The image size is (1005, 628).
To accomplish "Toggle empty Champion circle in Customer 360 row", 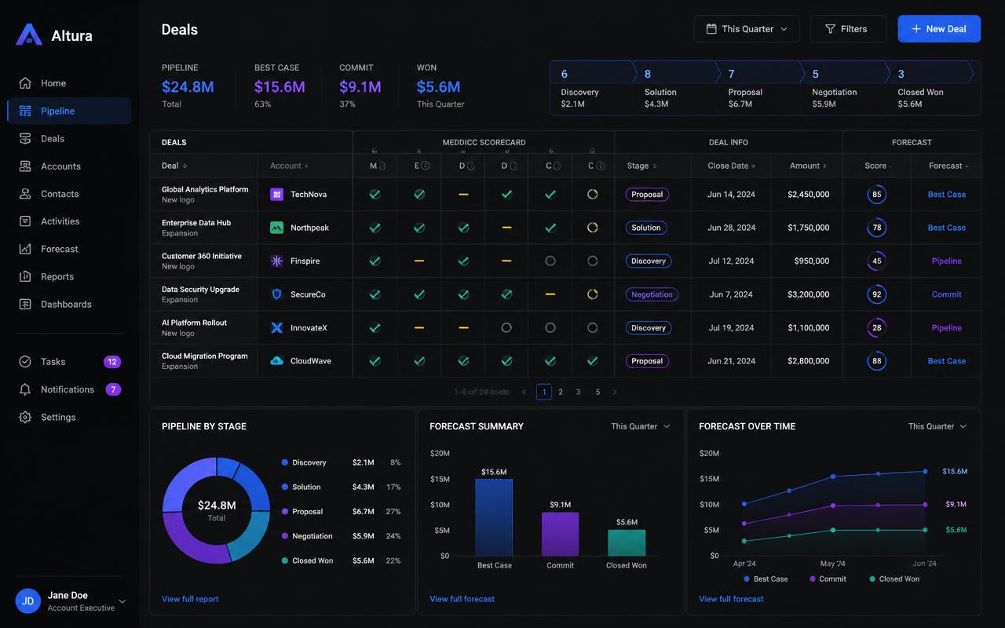I will [x=550, y=261].
